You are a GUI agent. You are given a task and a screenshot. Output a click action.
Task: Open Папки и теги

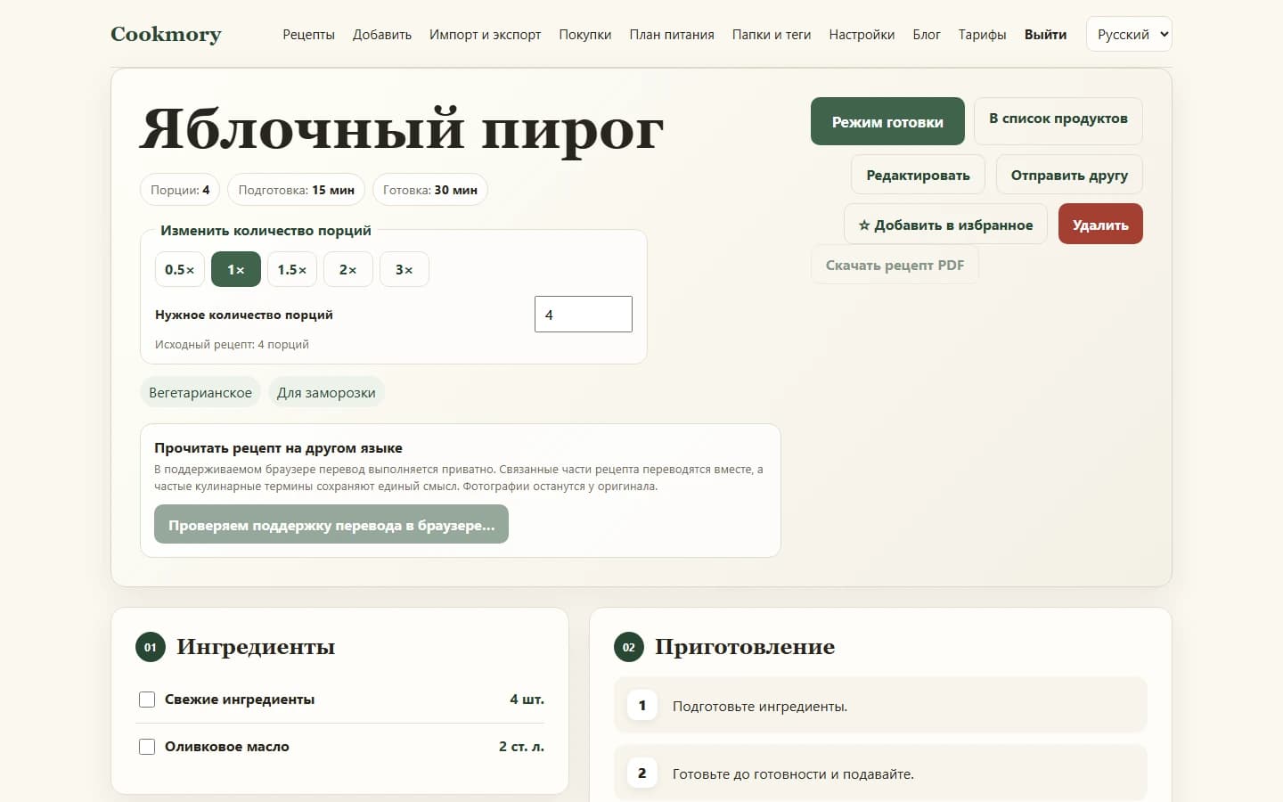[772, 35]
